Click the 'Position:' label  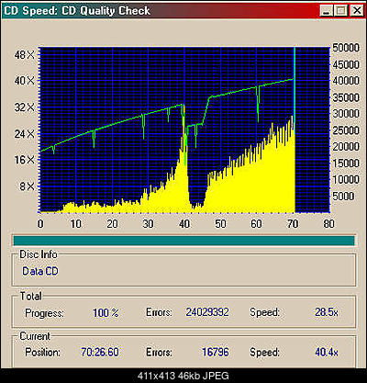point(42,352)
